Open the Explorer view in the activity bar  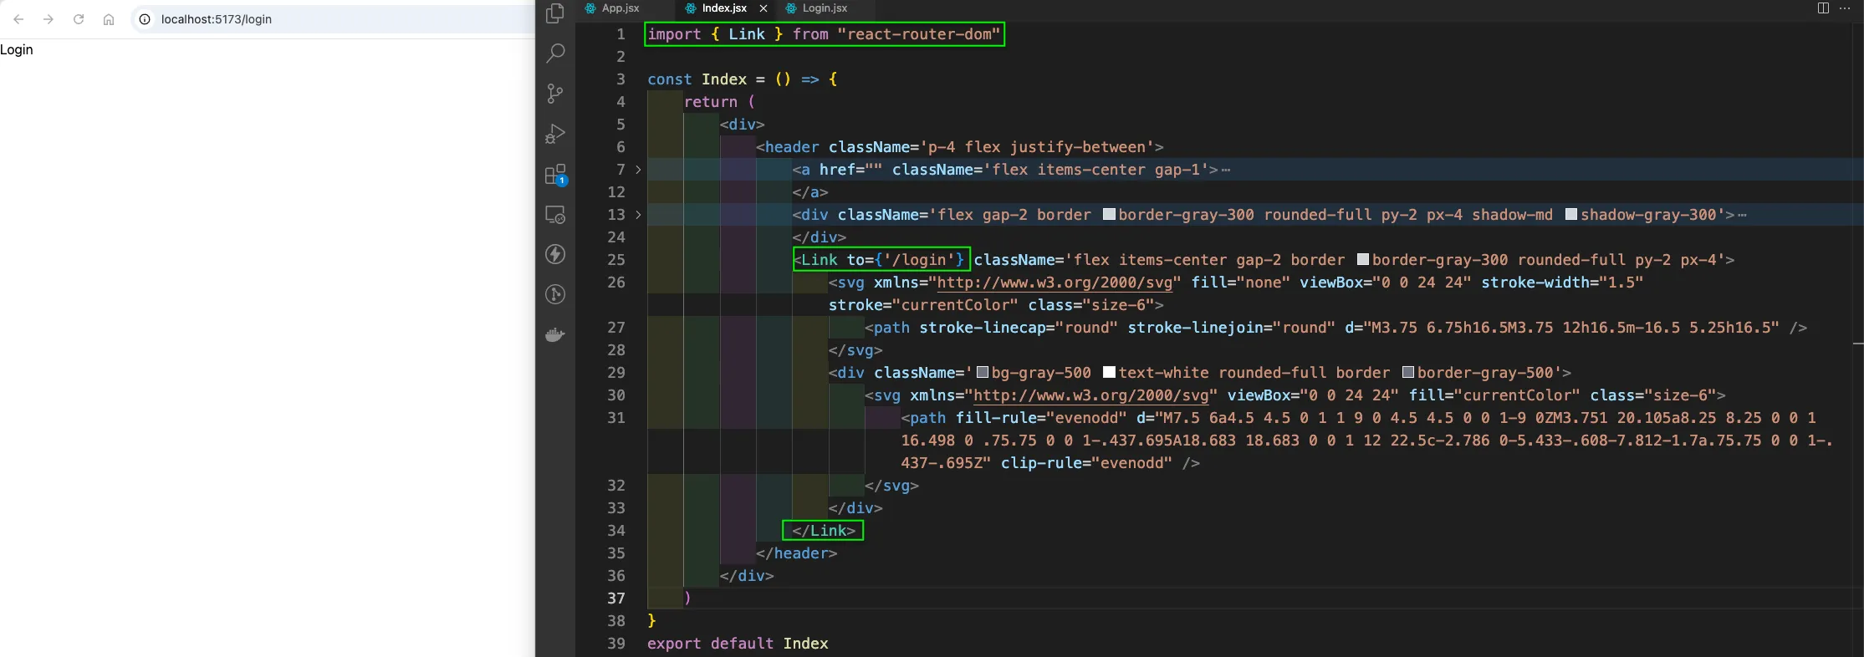click(x=555, y=13)
